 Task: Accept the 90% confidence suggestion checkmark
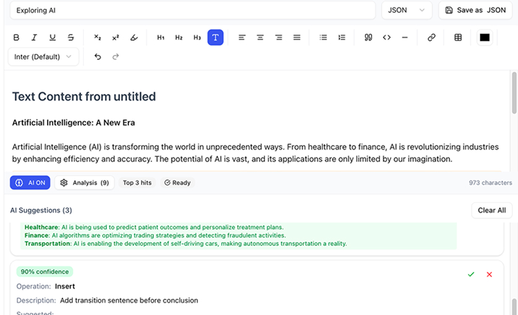tap(471, 274)
